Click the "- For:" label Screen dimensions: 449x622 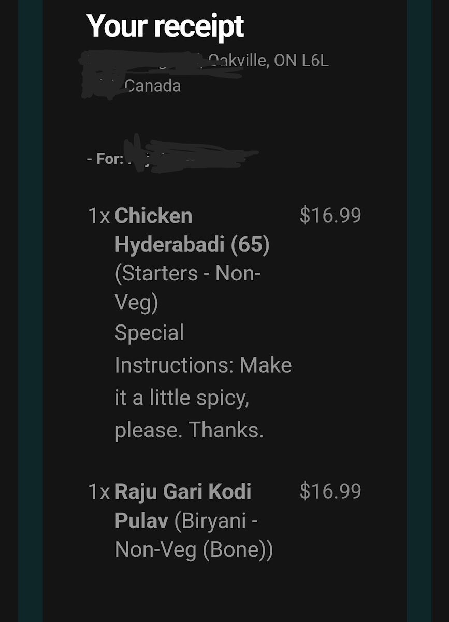tap(105, 159)
